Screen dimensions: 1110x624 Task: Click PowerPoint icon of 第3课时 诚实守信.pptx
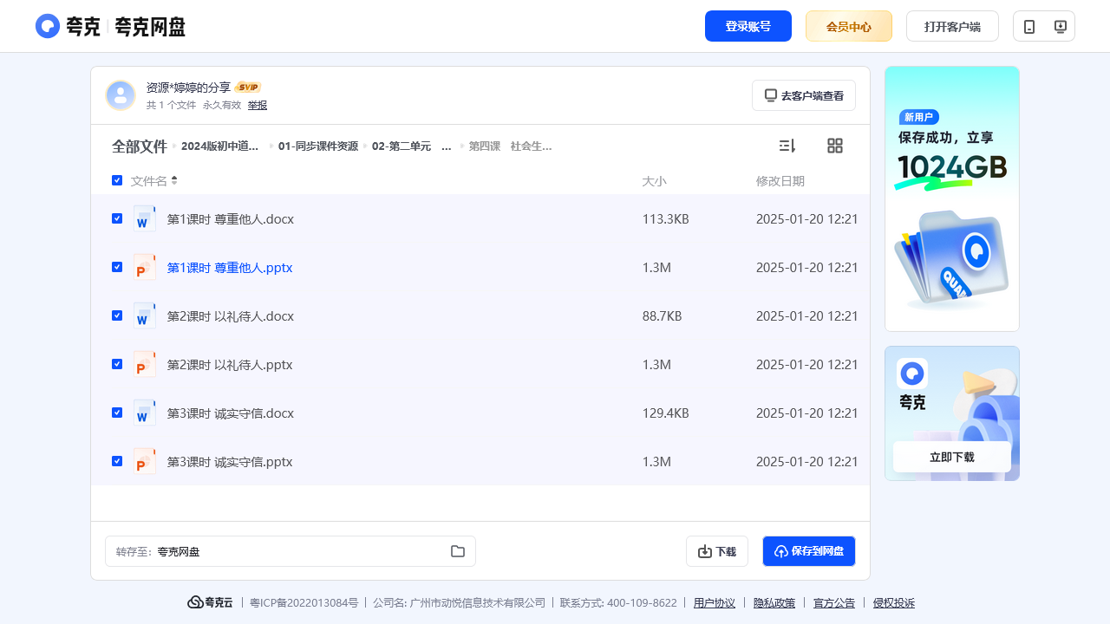click(x=145, y=461)
